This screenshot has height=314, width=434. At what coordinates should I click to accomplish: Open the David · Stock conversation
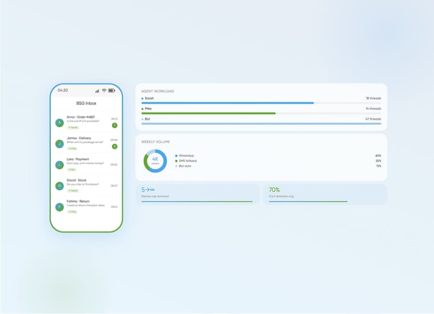pyautogui.click(x=86, y=185)
